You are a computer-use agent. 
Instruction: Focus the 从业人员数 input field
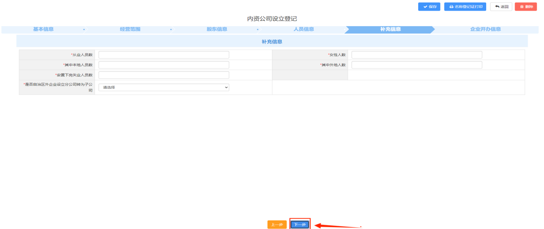coord(164,55)
